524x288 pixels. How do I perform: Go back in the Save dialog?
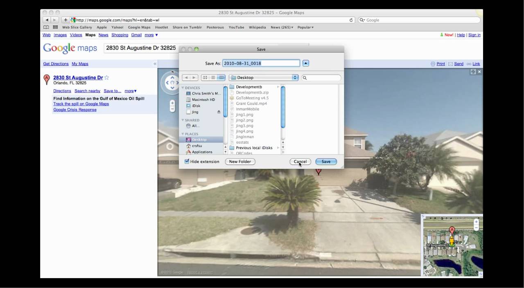tap(186, 77)
